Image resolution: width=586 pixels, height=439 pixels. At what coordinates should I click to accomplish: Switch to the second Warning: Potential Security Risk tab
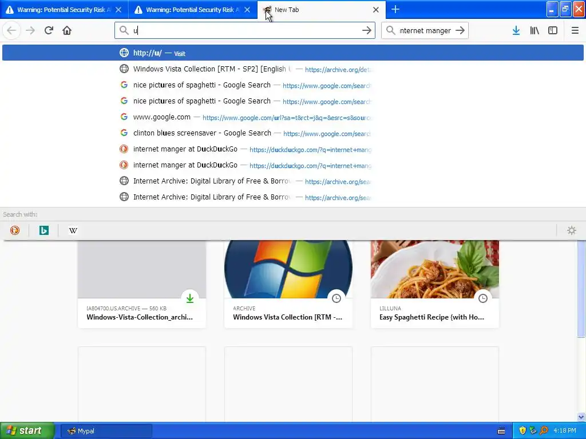point(193,10)
